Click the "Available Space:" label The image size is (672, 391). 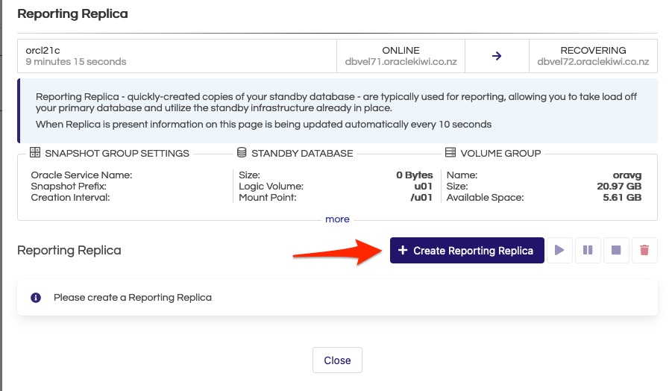click(485, 197)
